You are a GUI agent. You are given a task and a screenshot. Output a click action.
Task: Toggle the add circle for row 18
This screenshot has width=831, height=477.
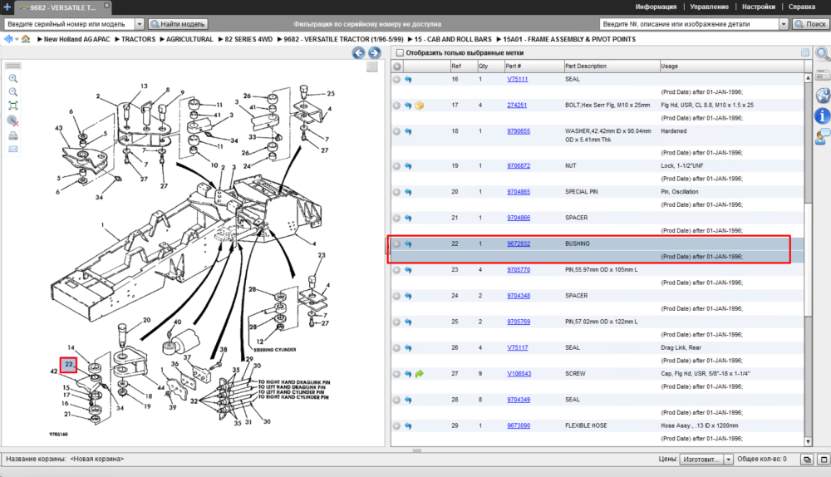tap(396, 131)
